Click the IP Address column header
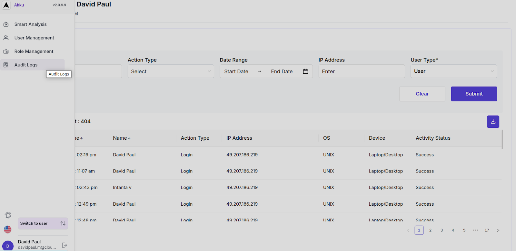516x251 pixels. [239, 138]
